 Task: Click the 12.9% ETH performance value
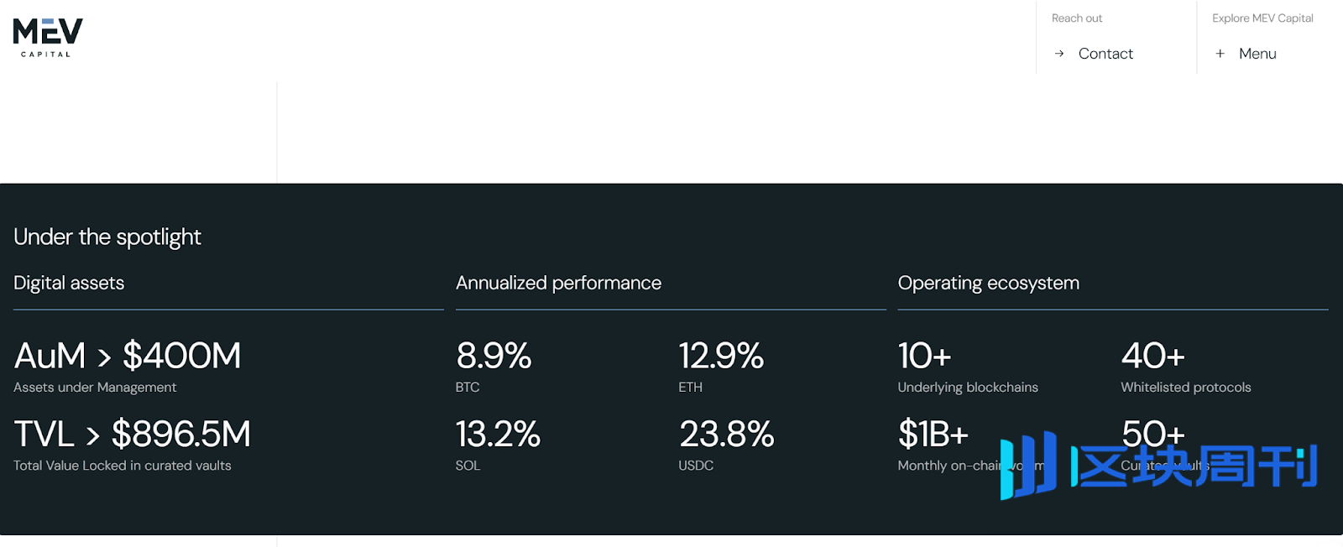tap(721, 357)
